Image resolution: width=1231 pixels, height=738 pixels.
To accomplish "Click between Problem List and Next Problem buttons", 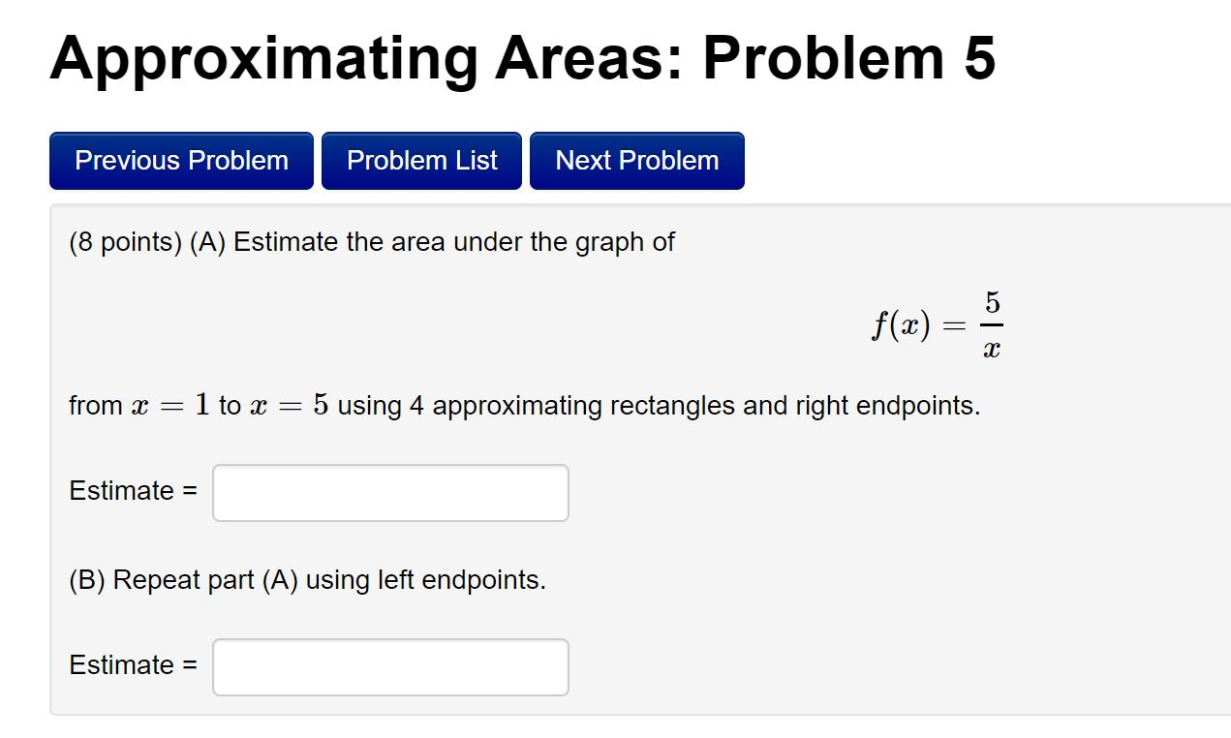I will tap(526, 160).
